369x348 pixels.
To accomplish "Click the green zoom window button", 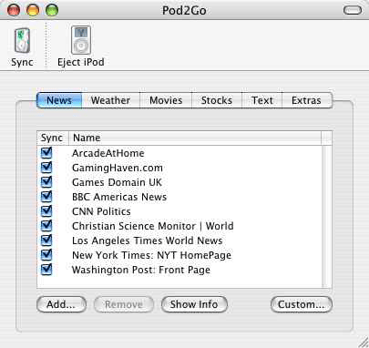I will click(x=52, y=10).
